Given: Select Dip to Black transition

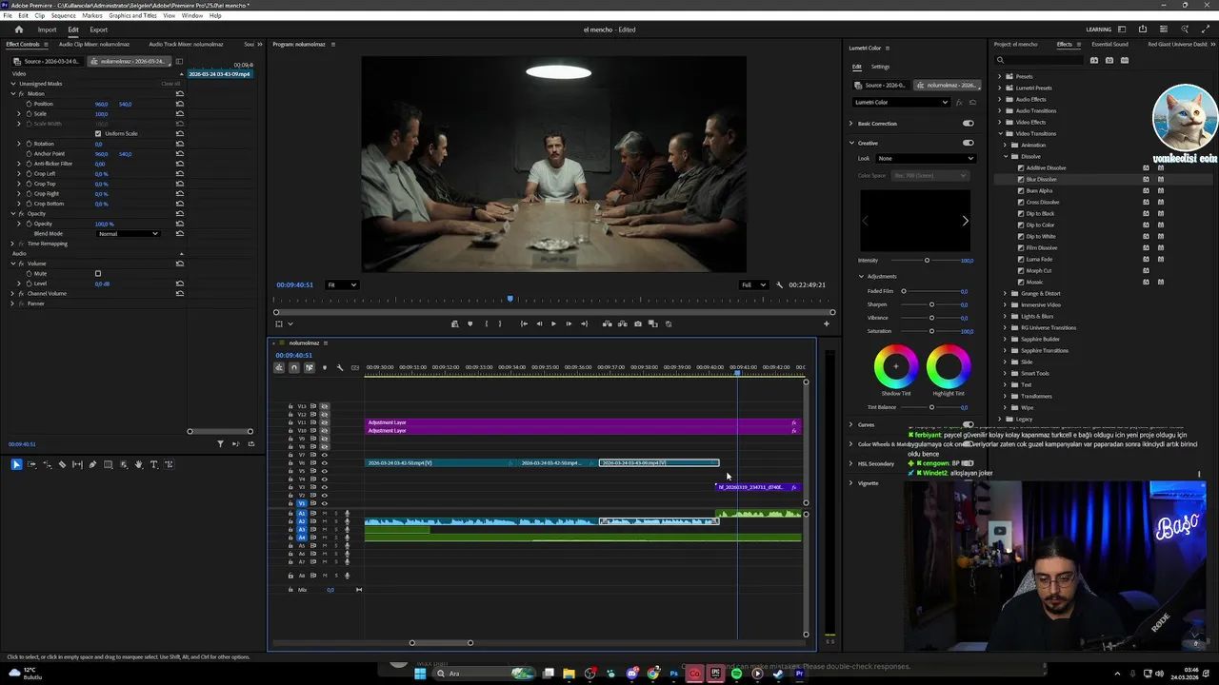Looking at the screenshot, I should (1040, 213).
